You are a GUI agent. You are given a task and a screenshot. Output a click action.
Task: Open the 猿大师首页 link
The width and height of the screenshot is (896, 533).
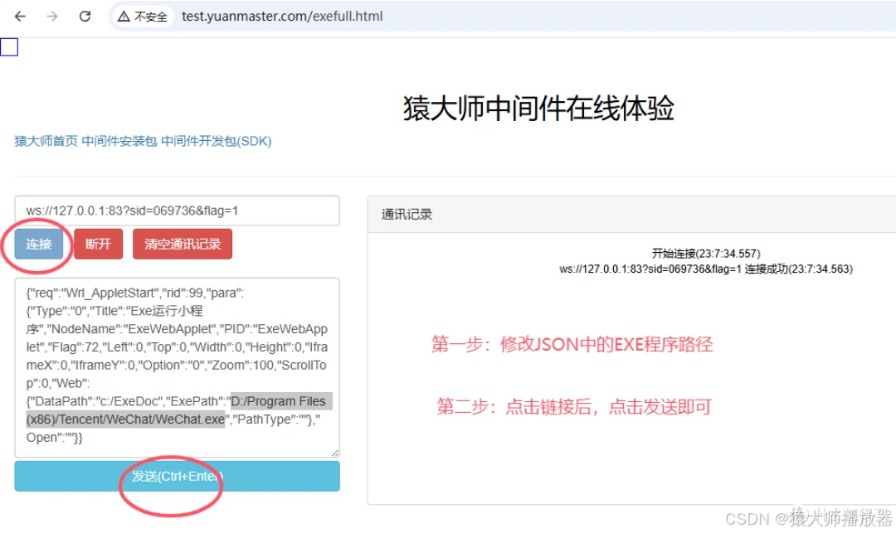coord(46,141)
